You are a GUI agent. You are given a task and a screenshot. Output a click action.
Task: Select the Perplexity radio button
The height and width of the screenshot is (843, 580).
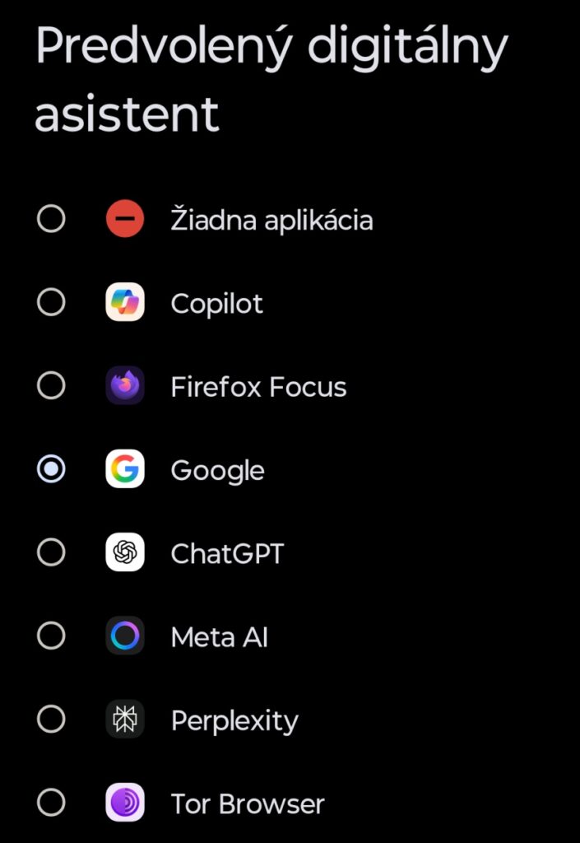coord(52,720)
